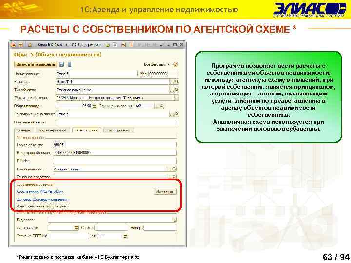The width and height of the screenshot is (351, 263).
Task: Click the document list icon beside save
Action: pyautogui.click(x=70, y=64)
